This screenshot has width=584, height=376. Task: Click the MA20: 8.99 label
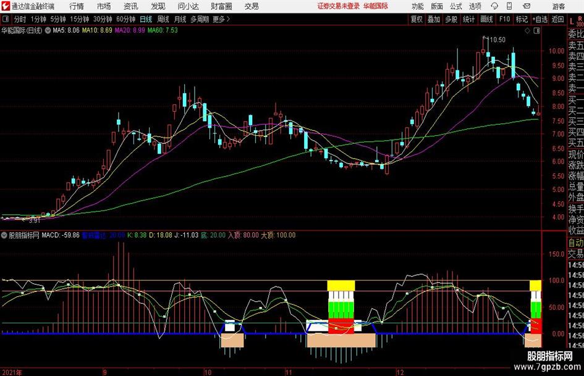[130, 30]
